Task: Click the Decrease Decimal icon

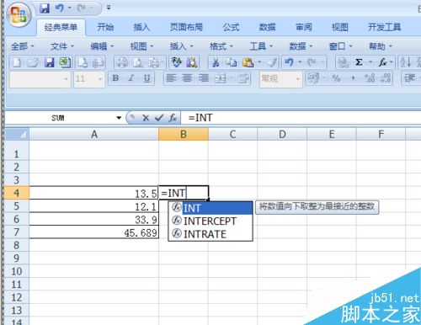Action: [x=386, y=78]
